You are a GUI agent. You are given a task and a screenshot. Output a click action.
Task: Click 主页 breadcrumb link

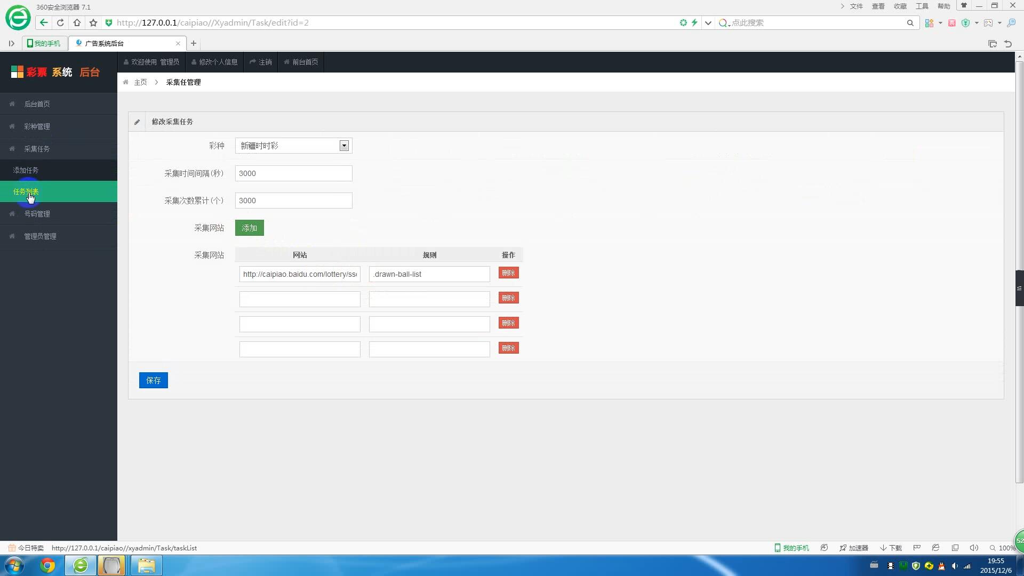tap(140, 82)
